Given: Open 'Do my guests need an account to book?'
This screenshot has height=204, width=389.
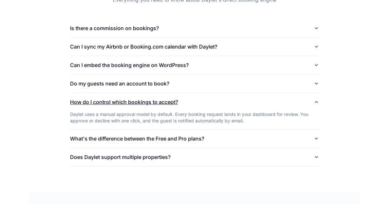Looking at the screenshot, I should tap(194, 84).
